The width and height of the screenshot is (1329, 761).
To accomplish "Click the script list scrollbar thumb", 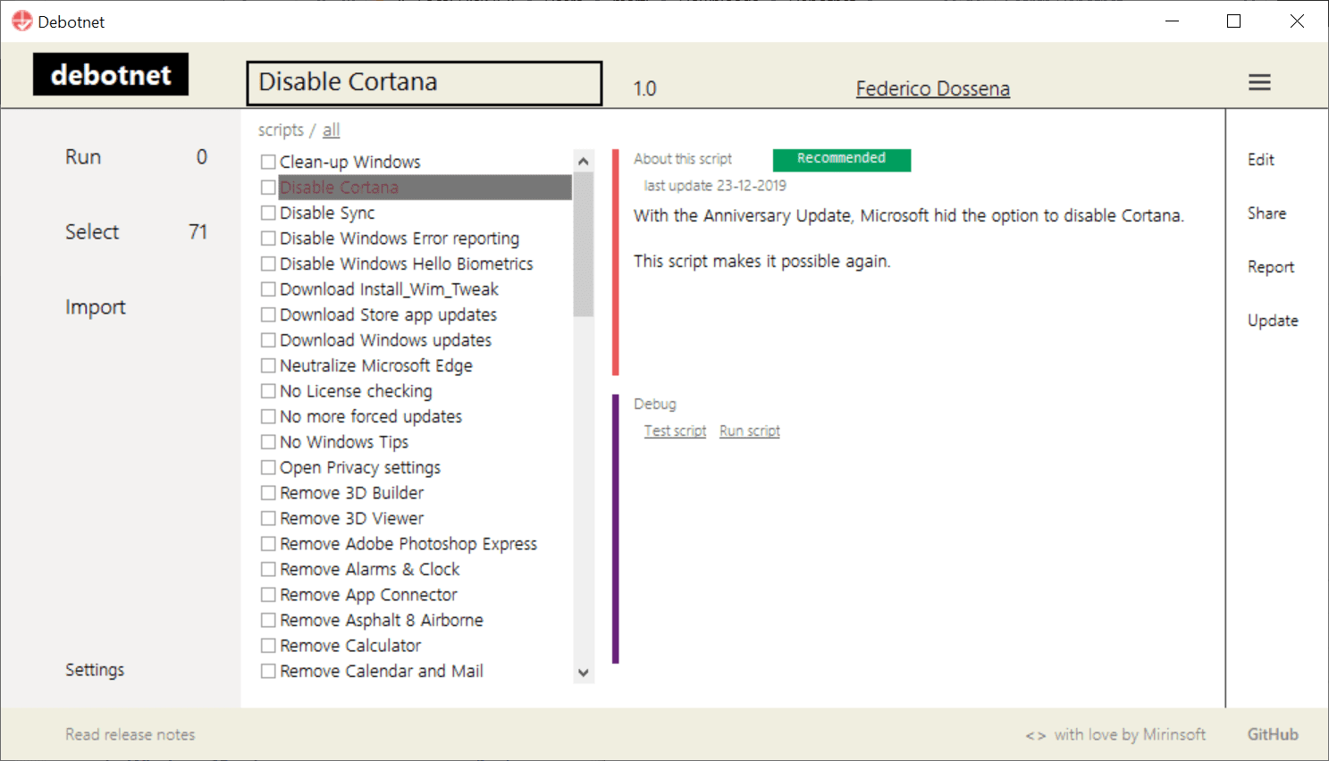I will coord(584,245).
